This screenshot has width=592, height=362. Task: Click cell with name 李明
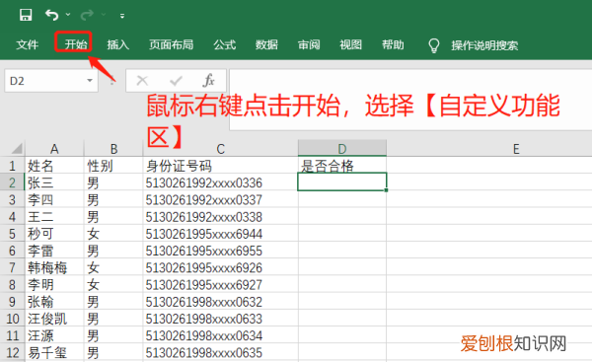pos(54,285)
